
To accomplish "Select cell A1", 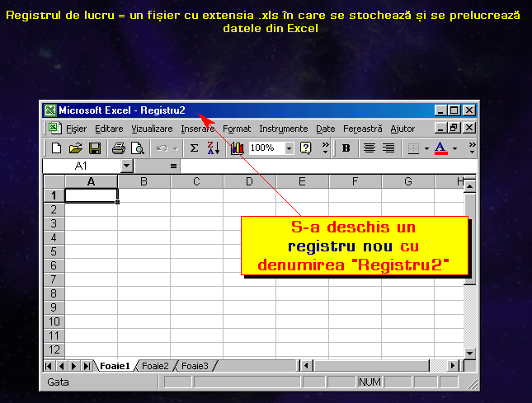I will point(91,195).
